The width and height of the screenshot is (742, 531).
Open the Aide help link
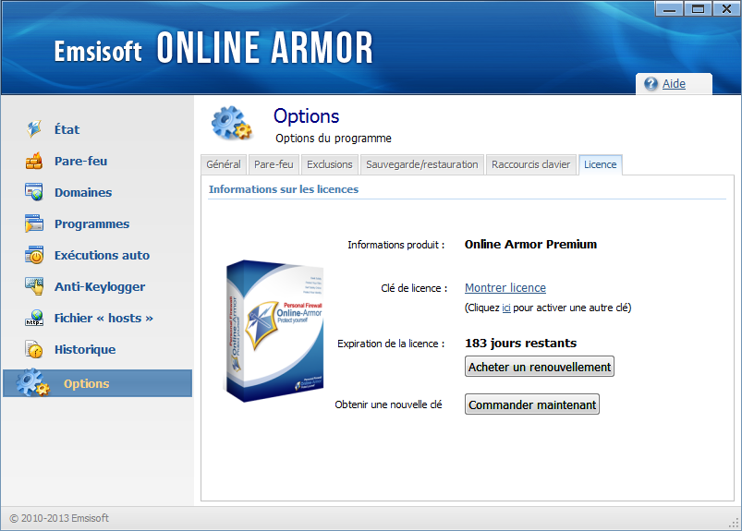[x=674, y=84]
